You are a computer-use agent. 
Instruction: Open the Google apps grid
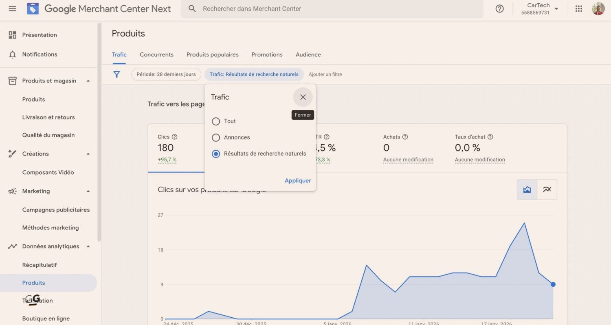pyautogui.click(x=578, y=9)
